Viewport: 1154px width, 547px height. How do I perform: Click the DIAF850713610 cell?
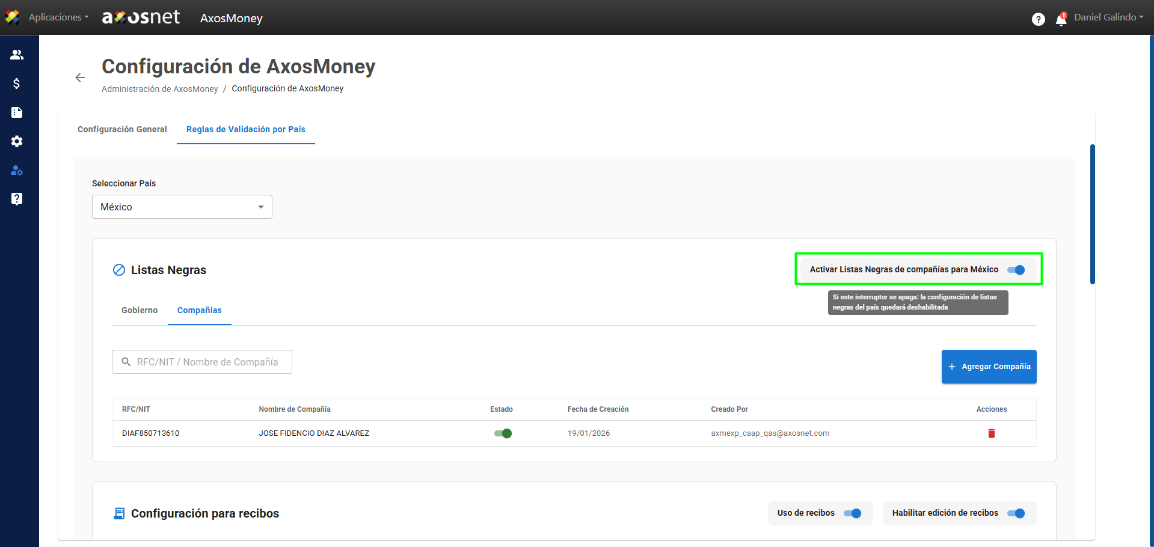151,433
